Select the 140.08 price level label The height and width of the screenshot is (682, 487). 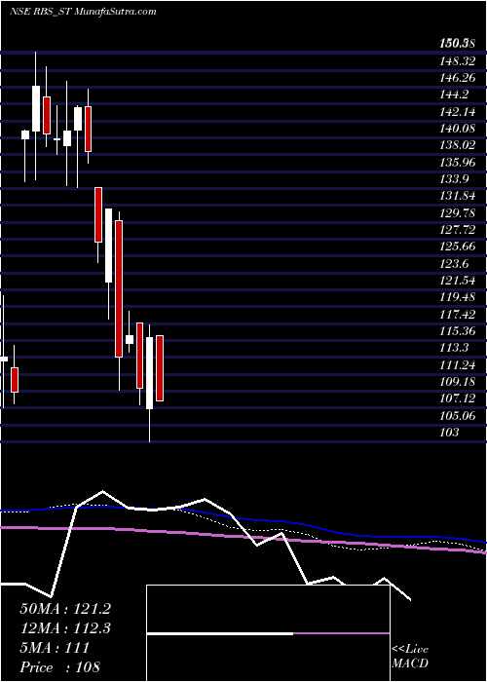coord(457,129)
